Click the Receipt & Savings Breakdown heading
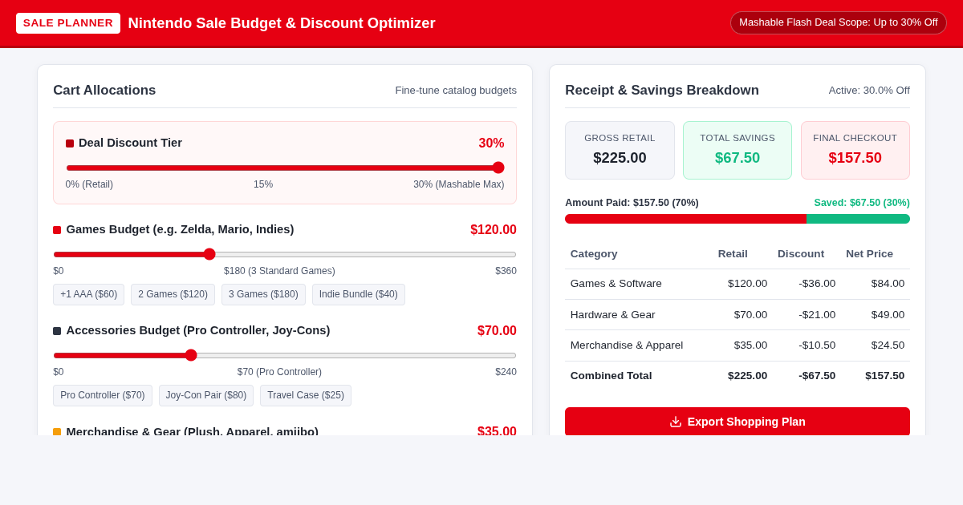Viewport: 963px width, 505px height. click(662, 91)
